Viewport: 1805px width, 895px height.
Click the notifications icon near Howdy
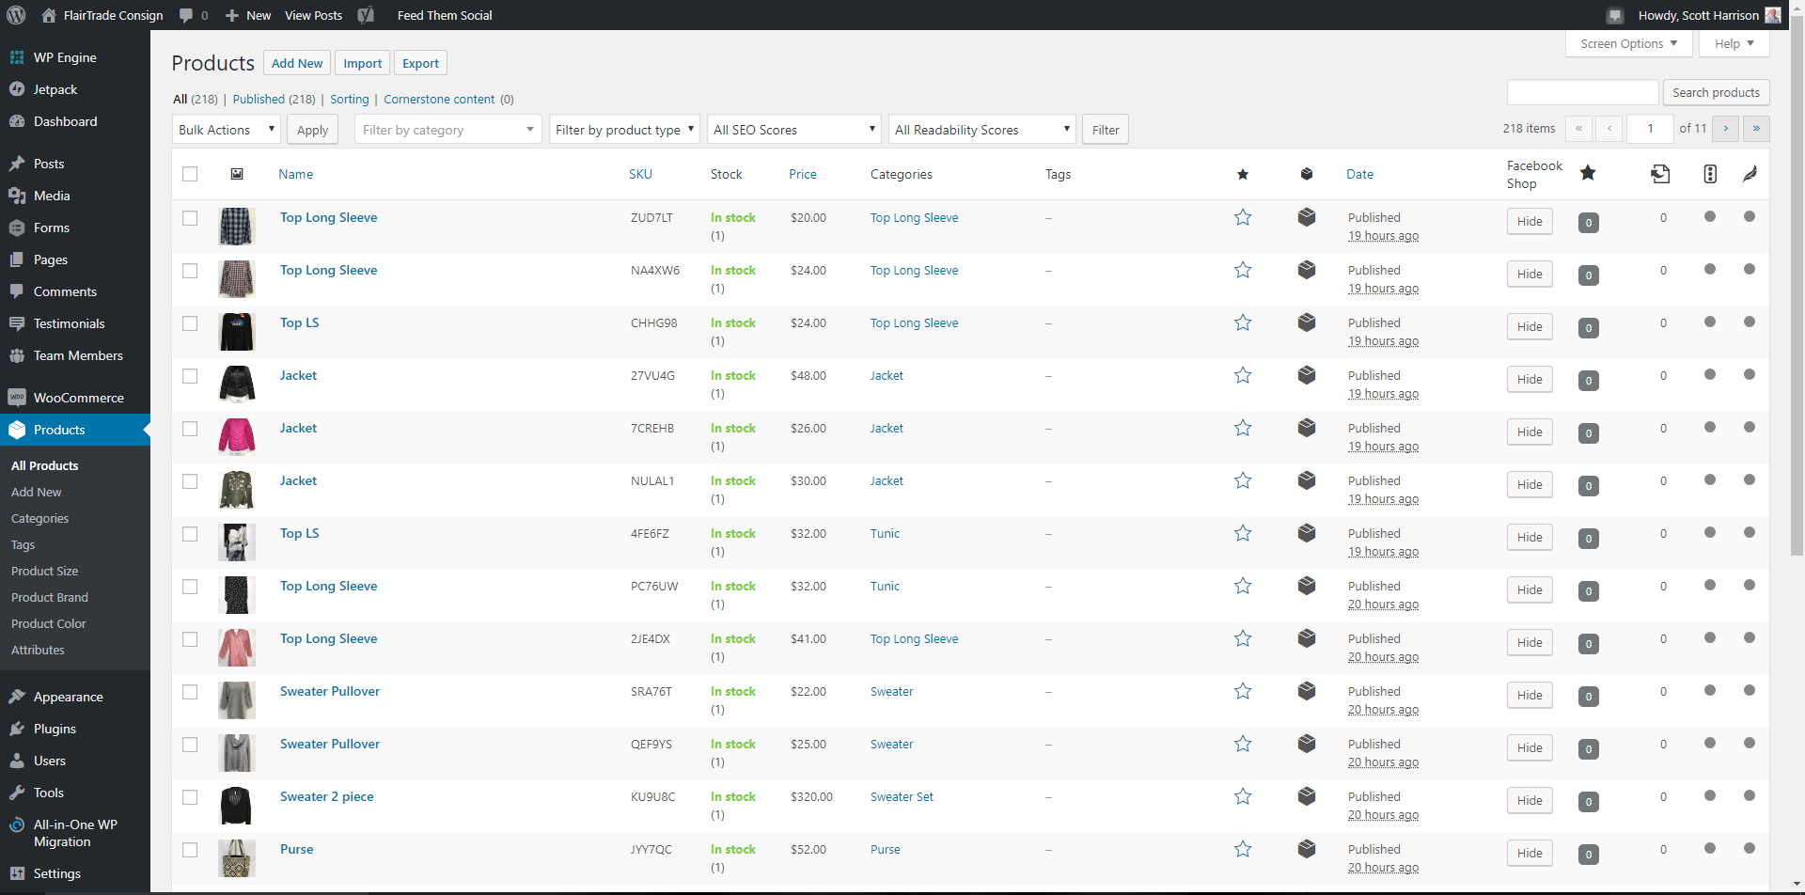pos(1615,15)
